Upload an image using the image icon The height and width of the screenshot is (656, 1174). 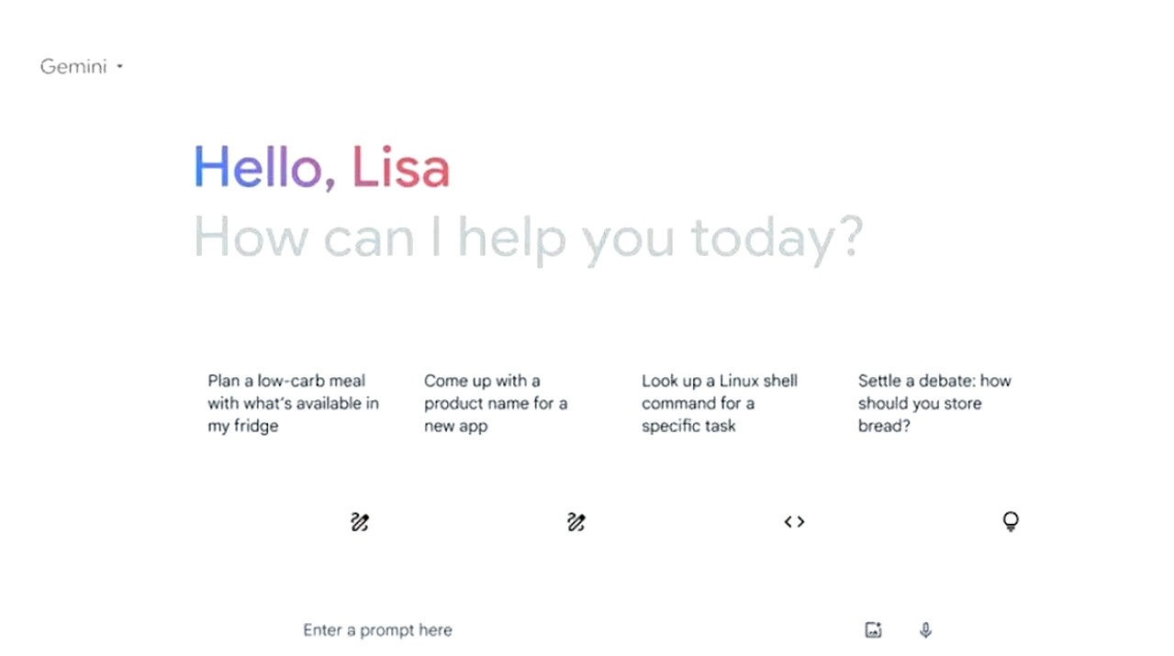click(873, 630)
